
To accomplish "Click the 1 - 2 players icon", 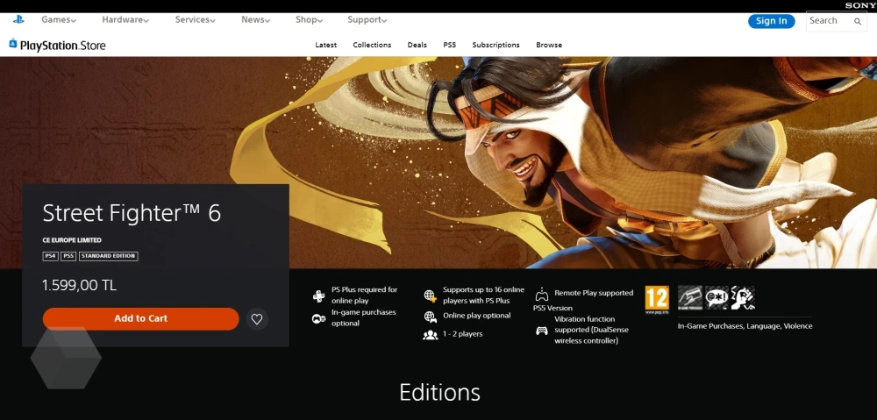I will (430, 334).
